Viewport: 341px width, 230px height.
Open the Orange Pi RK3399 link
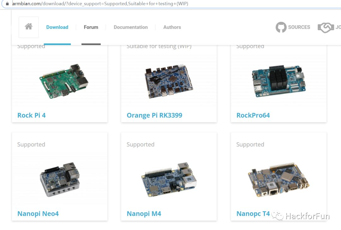tap(154, 115)
